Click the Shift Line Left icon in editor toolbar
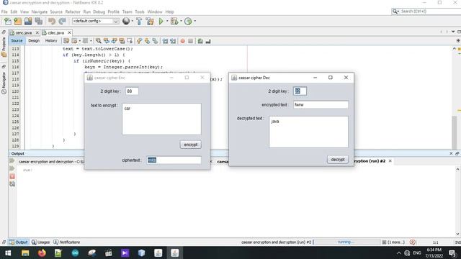461x259 pixels. 165,41
